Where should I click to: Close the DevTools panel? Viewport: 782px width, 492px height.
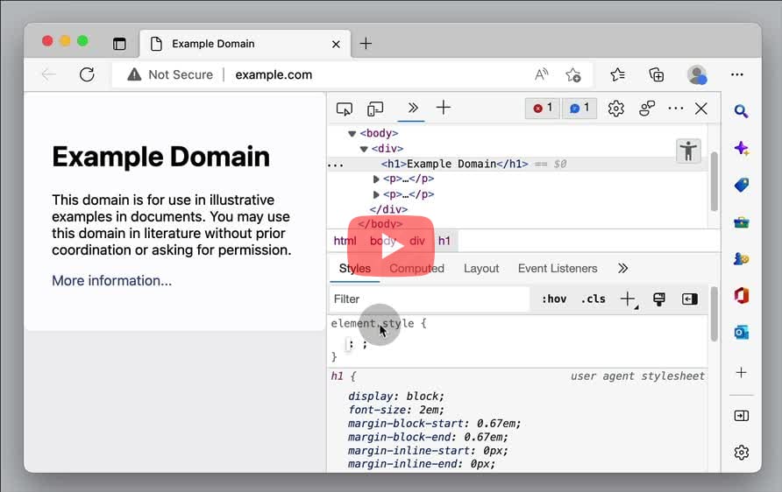coord(700,108)
